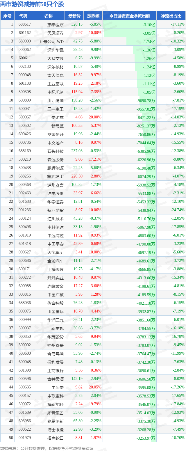Click stock name 寒武纪-U

point(56,176)
